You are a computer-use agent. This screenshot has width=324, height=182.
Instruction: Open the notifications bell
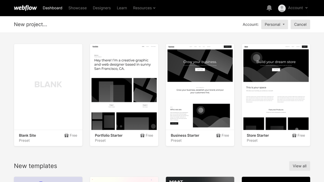[269, 8]
